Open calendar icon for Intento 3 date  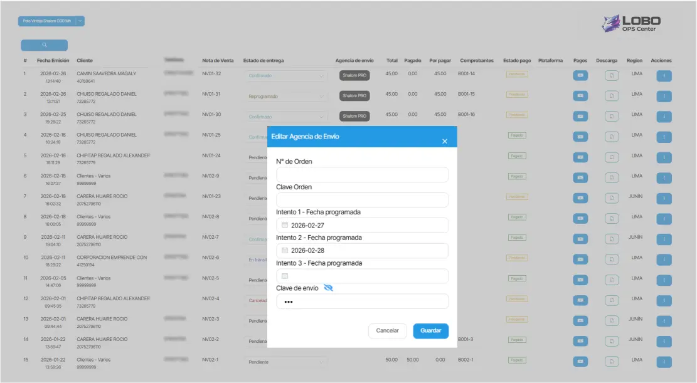(x=285, y=276)
